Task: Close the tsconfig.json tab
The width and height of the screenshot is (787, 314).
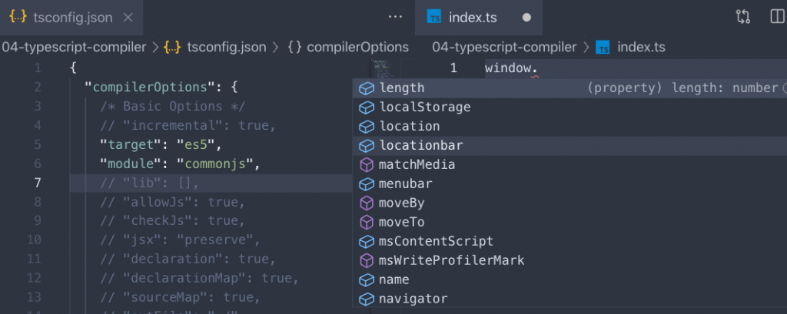Action: [128, 18]
